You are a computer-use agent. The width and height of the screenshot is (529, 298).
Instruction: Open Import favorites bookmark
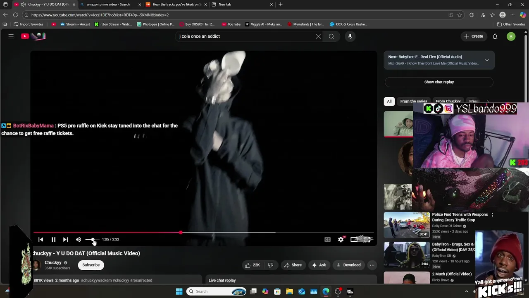point(29,24)
